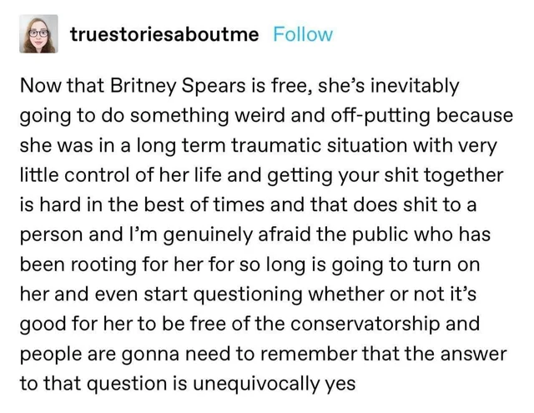Click the word genuinely in the post
The height and width of the screenshot is (413, 534).
(208, 234)
